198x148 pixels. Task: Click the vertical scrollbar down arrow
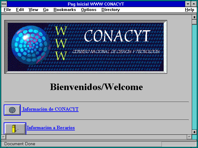point(194,132)
